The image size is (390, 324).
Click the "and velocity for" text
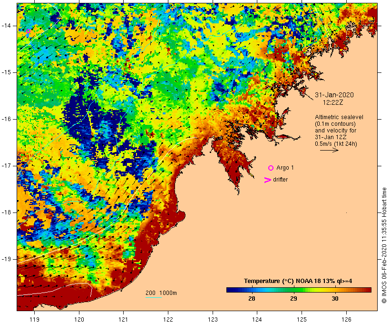(x=335, y=131)
